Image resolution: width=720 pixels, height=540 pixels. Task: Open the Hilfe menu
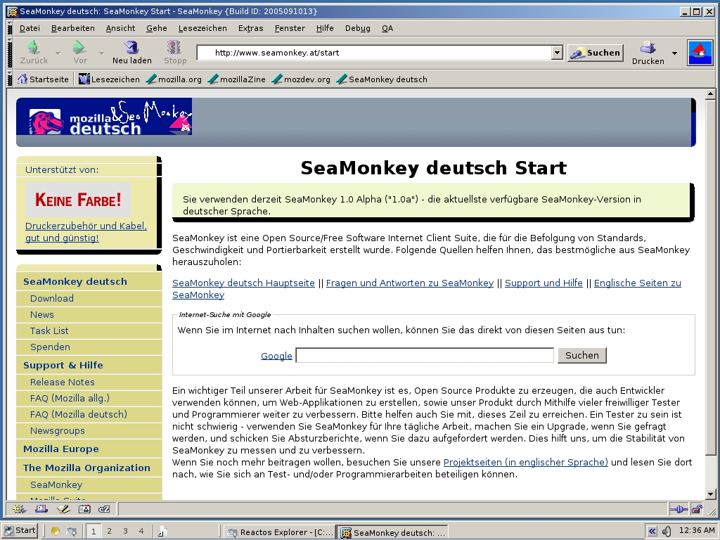click(325, 28)
